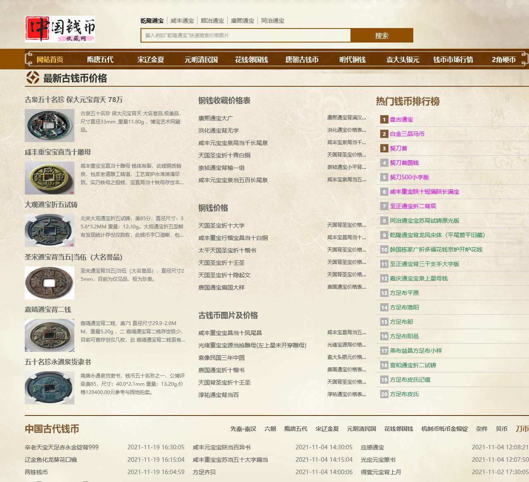Open the 保大元宝背天 coin thumbnail
The height and width of the screenshot is (482, 529).
(x=50, y=126)
